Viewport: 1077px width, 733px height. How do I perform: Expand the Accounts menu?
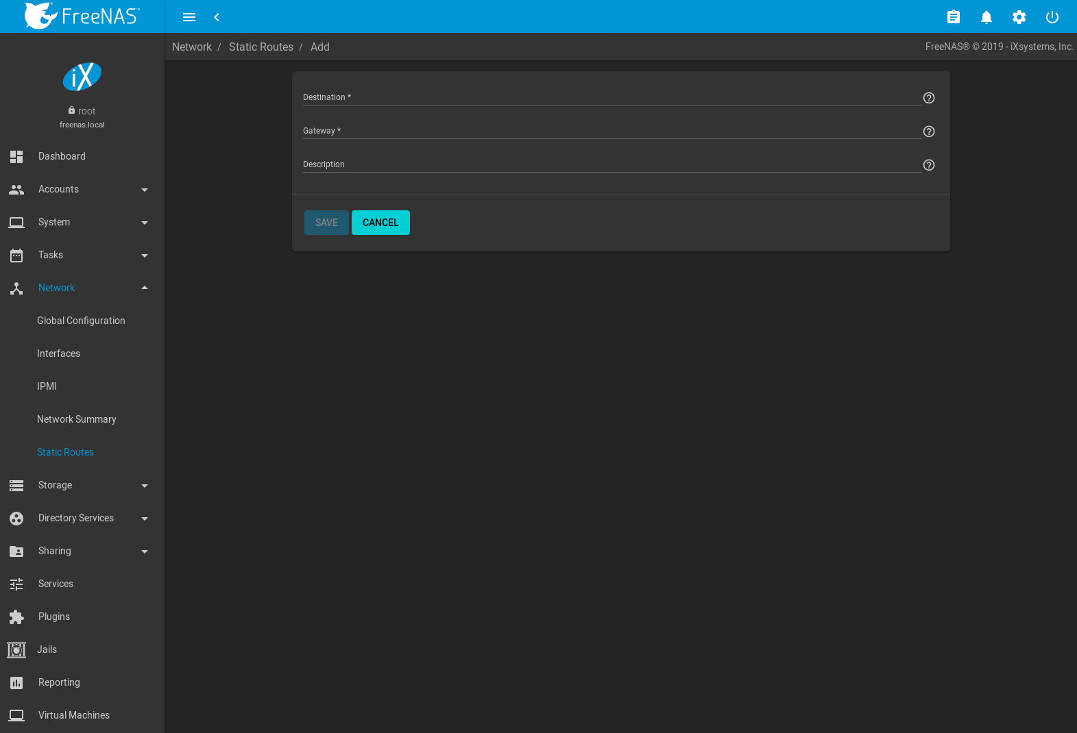(82, 189)
